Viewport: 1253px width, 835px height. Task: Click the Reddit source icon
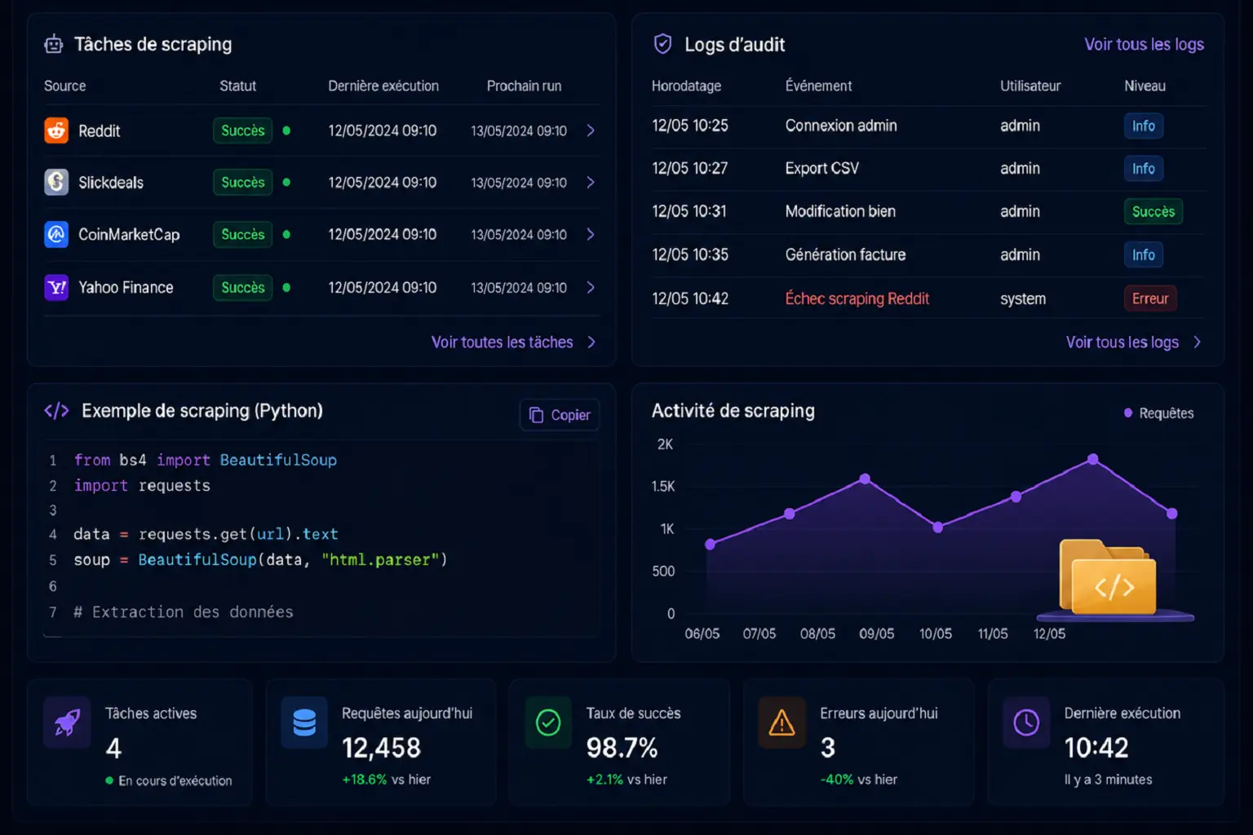56,130
